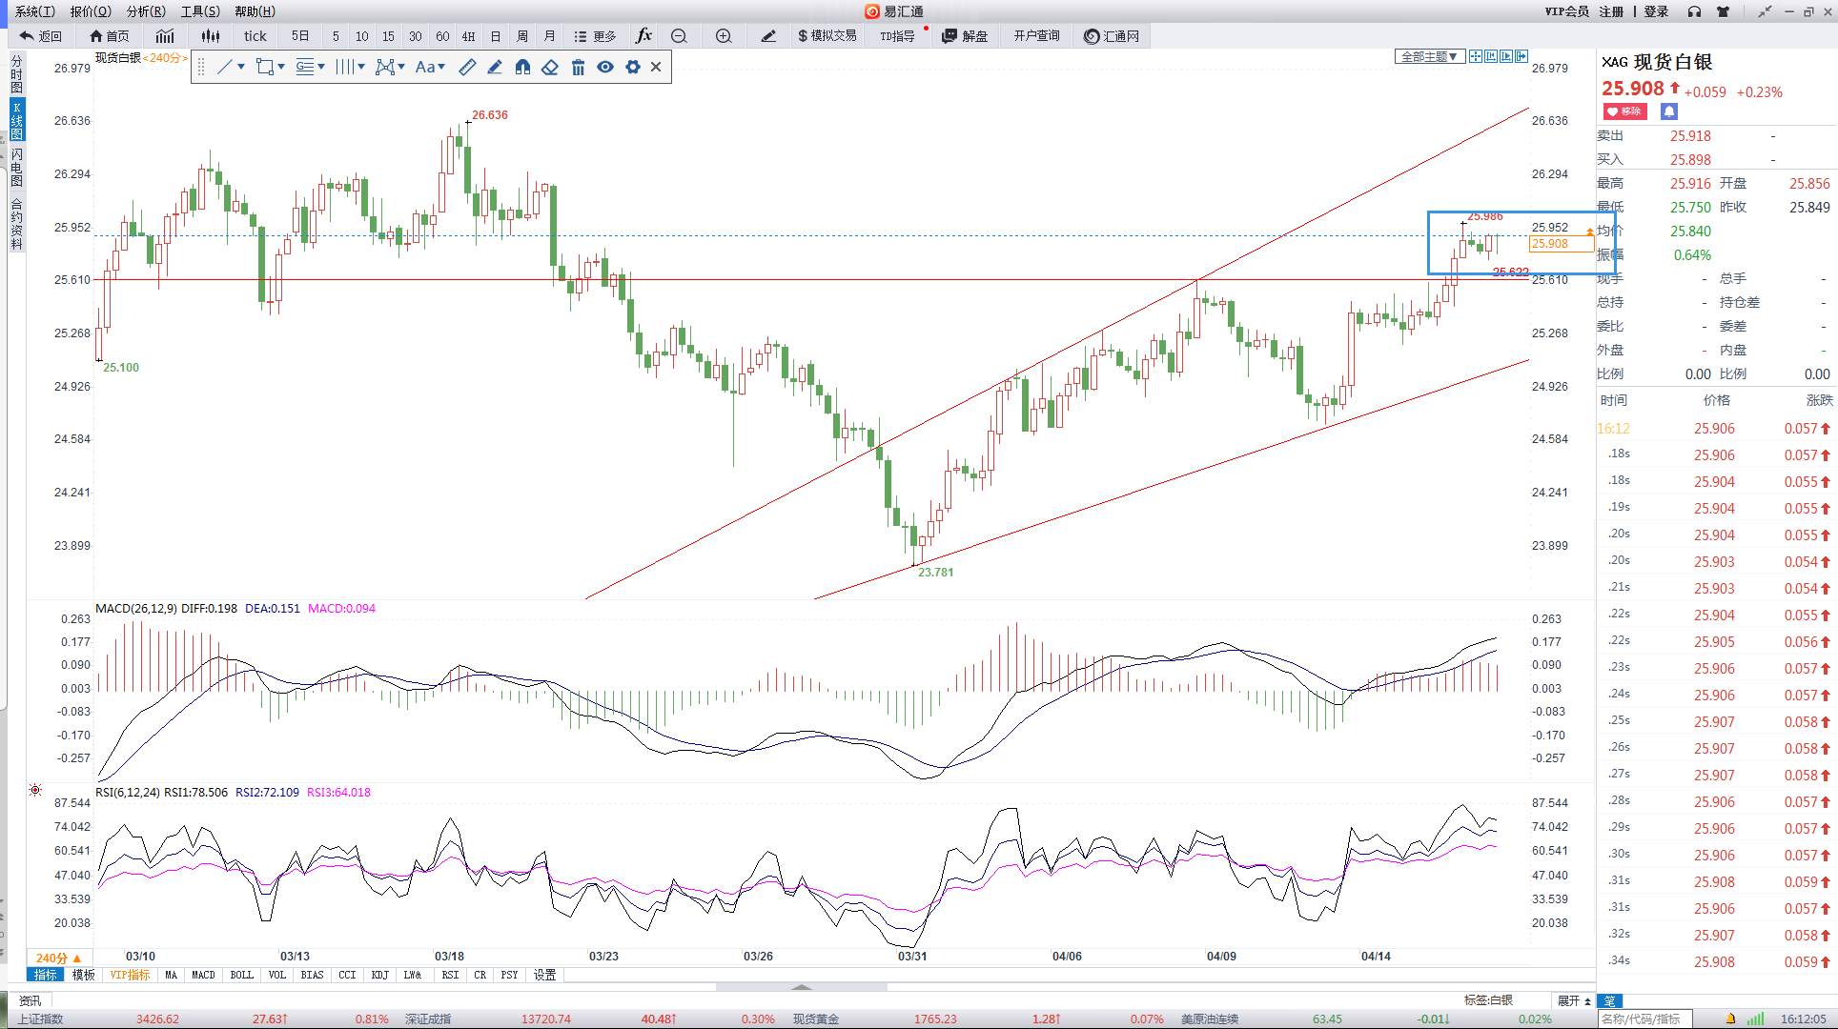Select the 4H period
Screen dimensions: 1838x1029
[468, 36]
